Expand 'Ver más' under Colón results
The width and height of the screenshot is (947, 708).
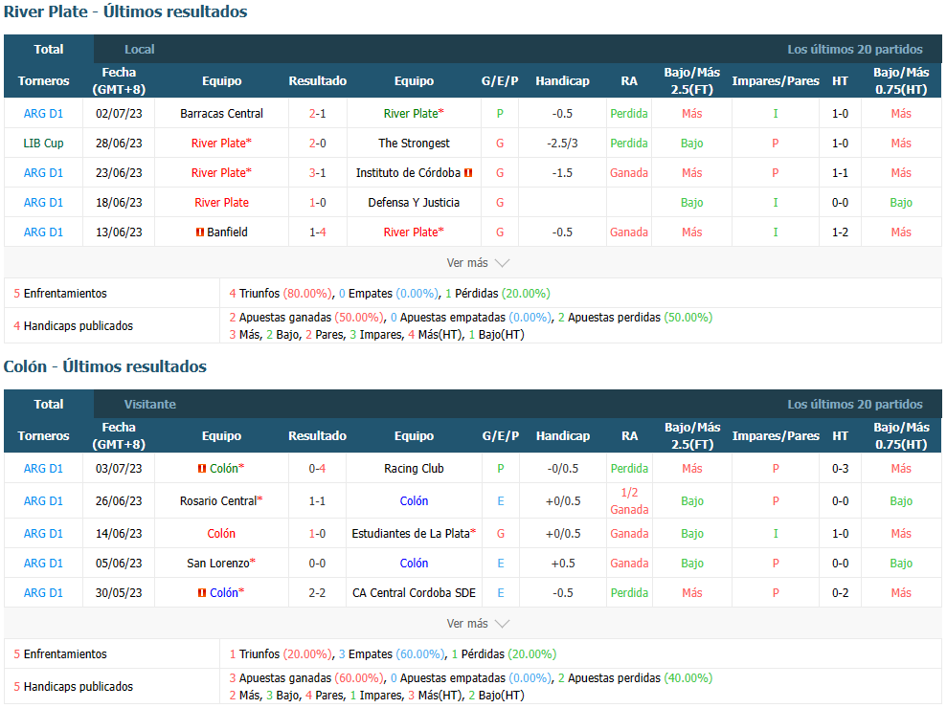click(x=478, y=624)
